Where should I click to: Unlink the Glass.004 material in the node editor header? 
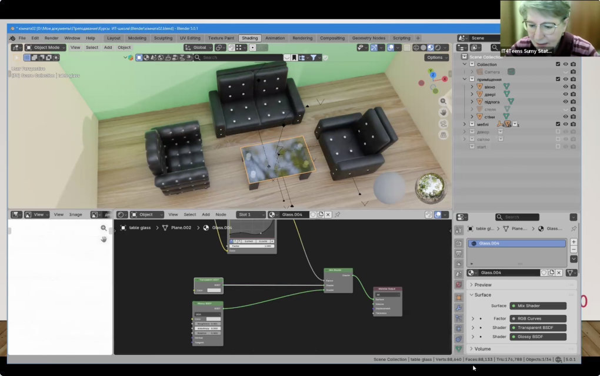pyautogui.click(x=328, y=214)
